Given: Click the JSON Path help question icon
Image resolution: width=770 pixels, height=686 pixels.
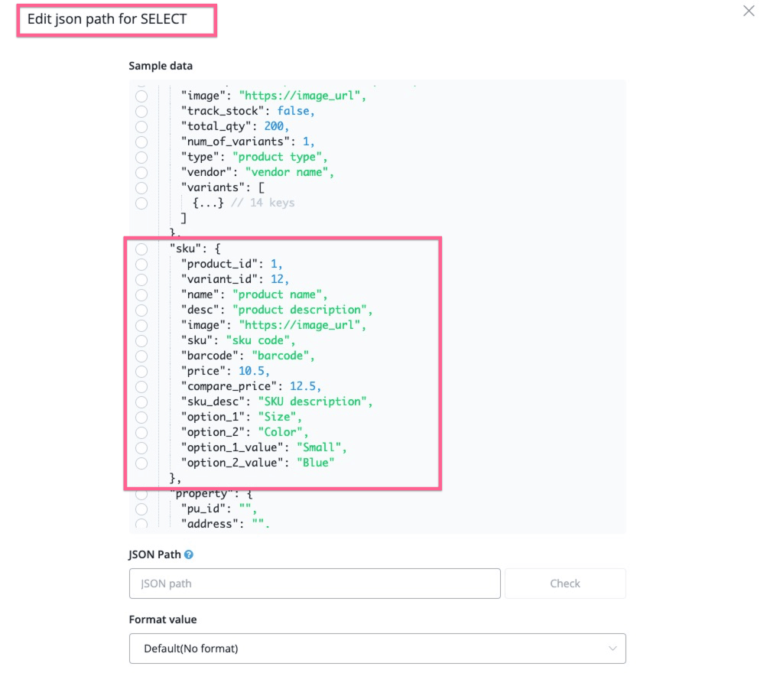Looking at the screenshot, I should [189, 554].
